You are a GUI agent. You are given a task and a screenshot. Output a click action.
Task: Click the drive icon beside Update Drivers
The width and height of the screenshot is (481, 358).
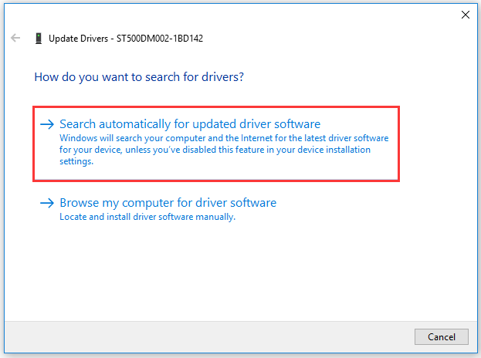pos(39,39)
